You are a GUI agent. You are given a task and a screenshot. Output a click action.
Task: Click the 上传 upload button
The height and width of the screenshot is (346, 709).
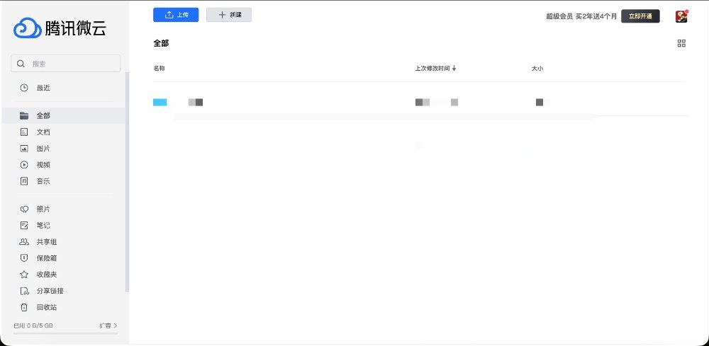click(x=176, y=15)
